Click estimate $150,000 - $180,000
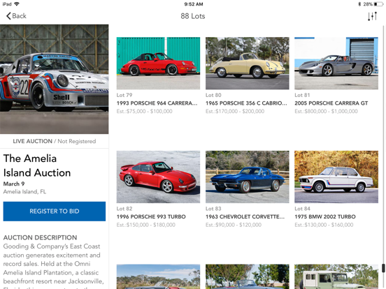The width and height of the screenshot is (386, 289). (x=146, y=225)
